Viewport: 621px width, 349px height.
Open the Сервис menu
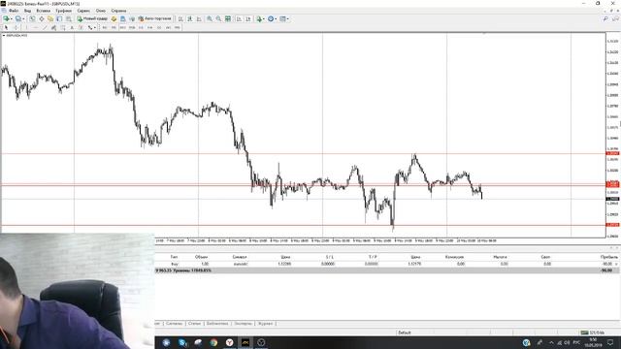(x=83, y=11)
